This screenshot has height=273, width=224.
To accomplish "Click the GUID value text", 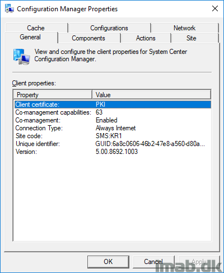I will (150, 144).
